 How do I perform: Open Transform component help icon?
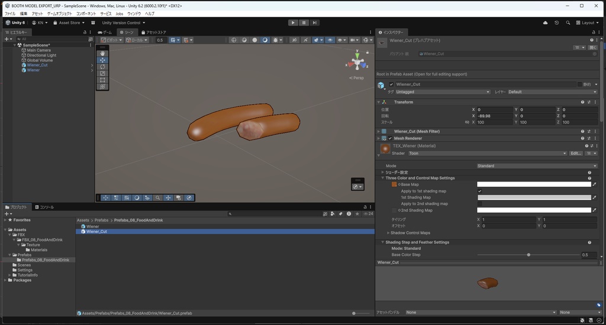pyautogui.click(x=582, y=102)
